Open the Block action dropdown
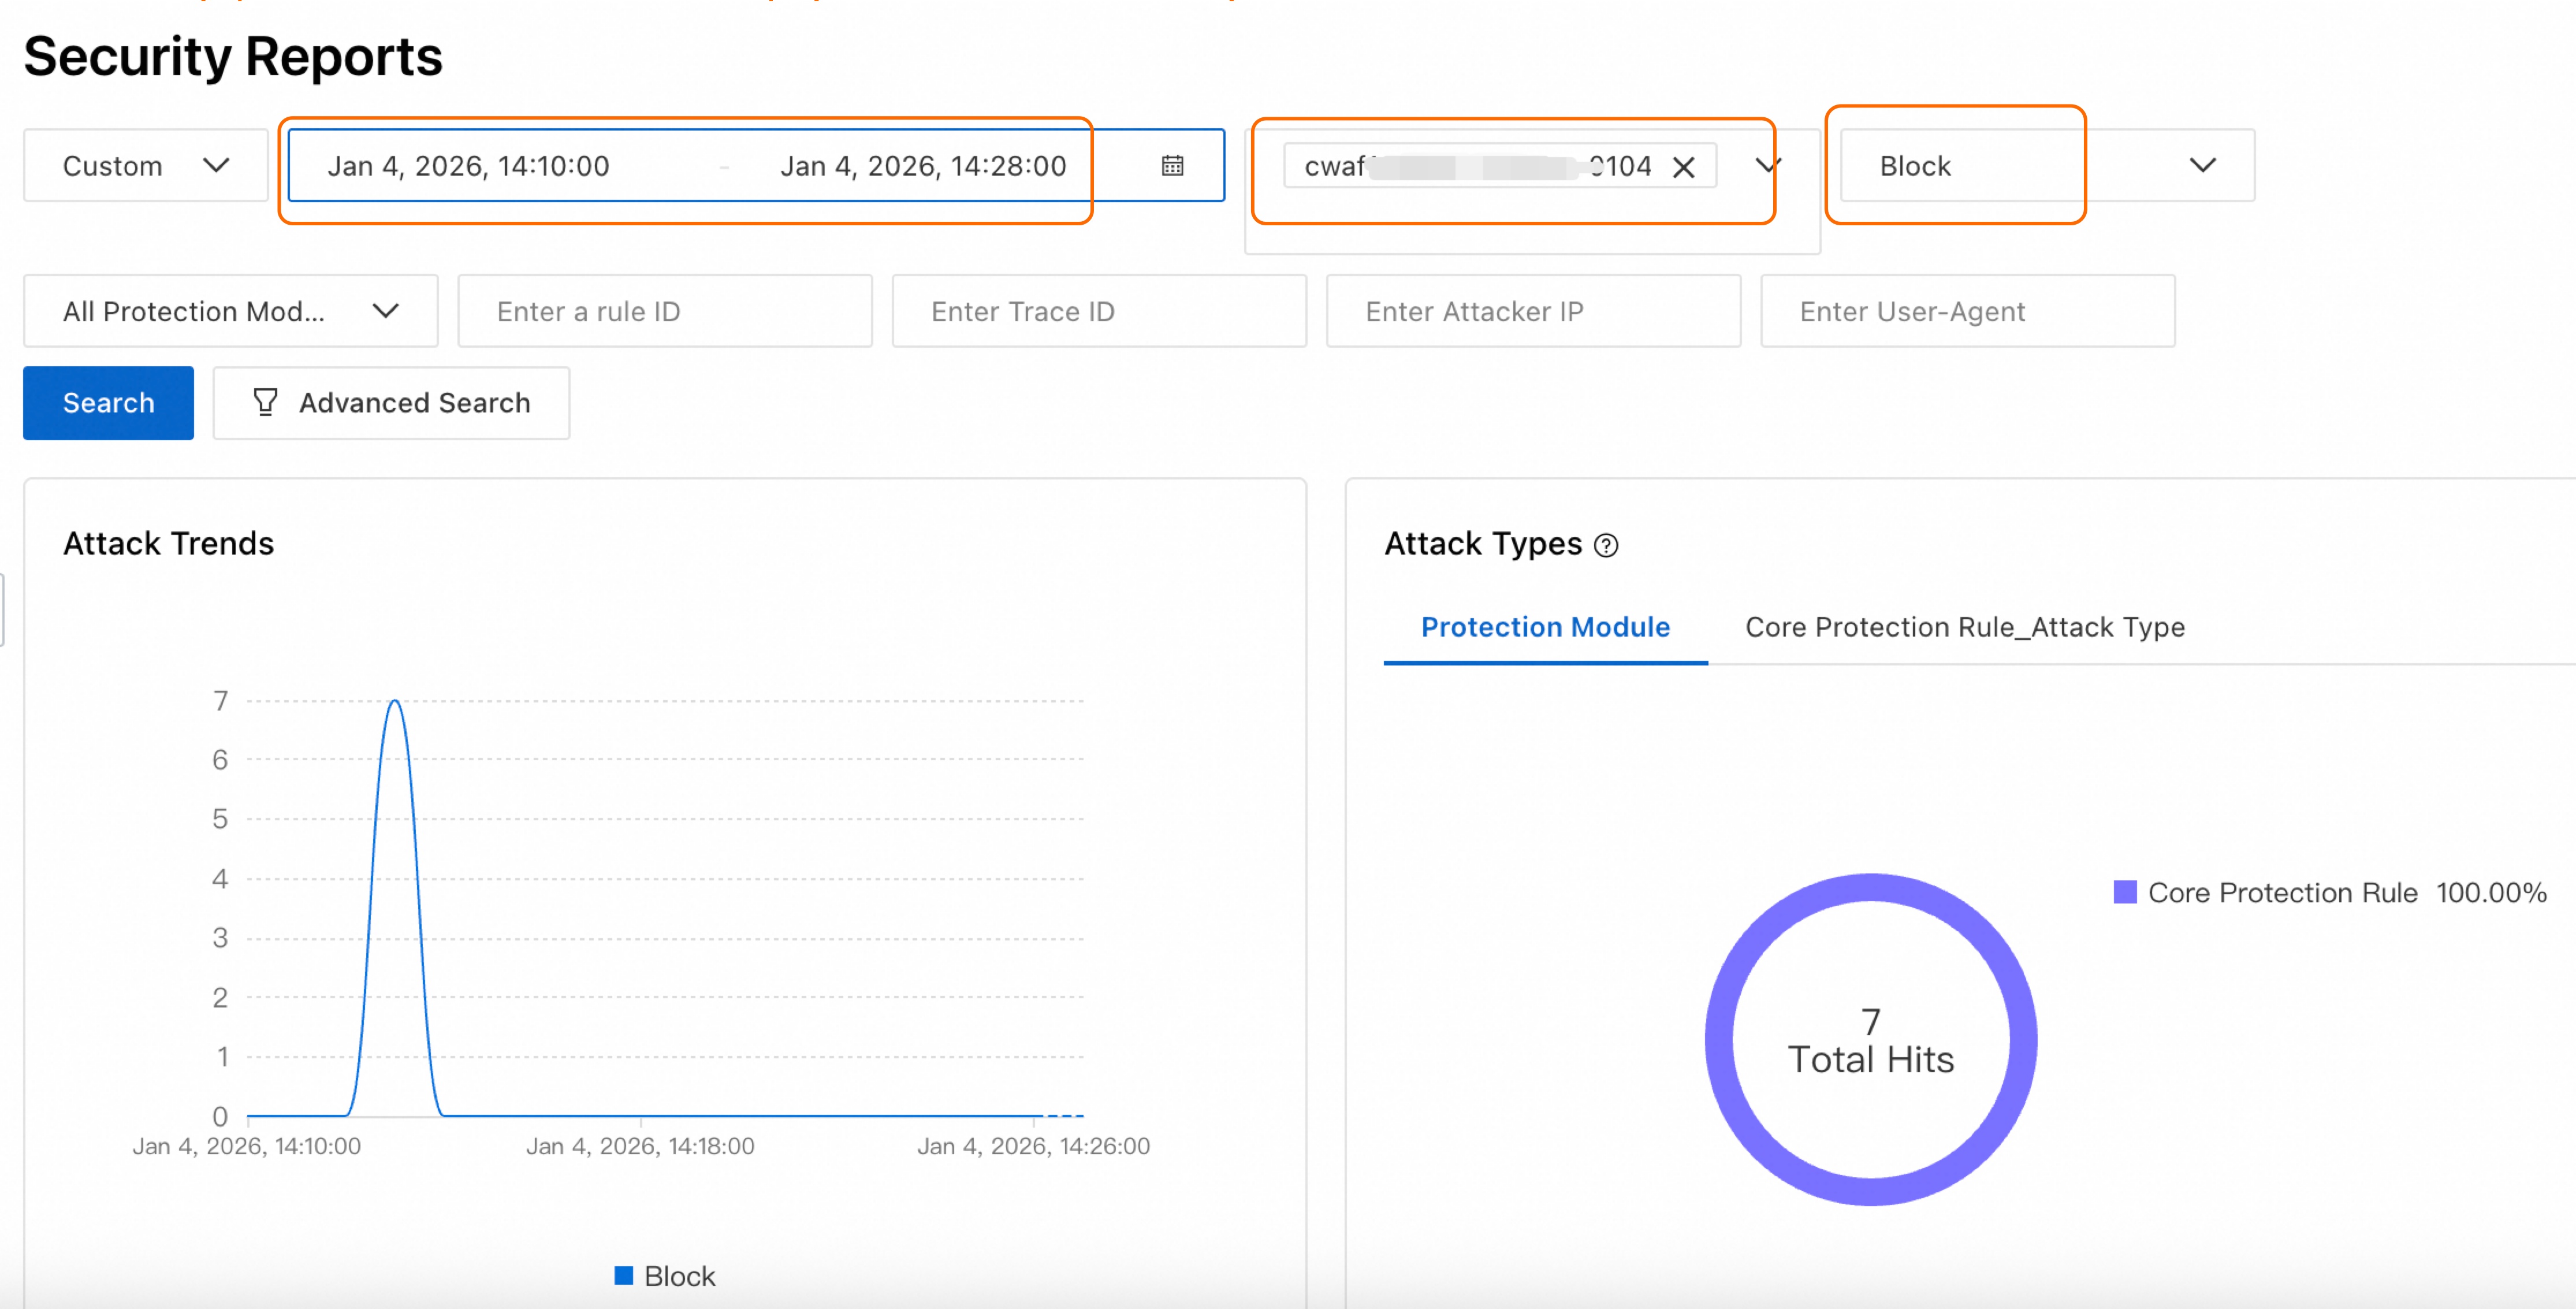The height and width of the screenshot is (1309, 2576). (x=2047, y=165)
